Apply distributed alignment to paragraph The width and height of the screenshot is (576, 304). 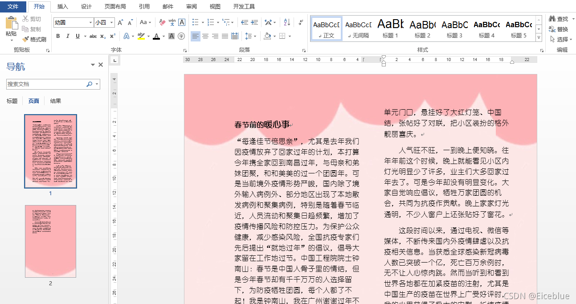235,36
